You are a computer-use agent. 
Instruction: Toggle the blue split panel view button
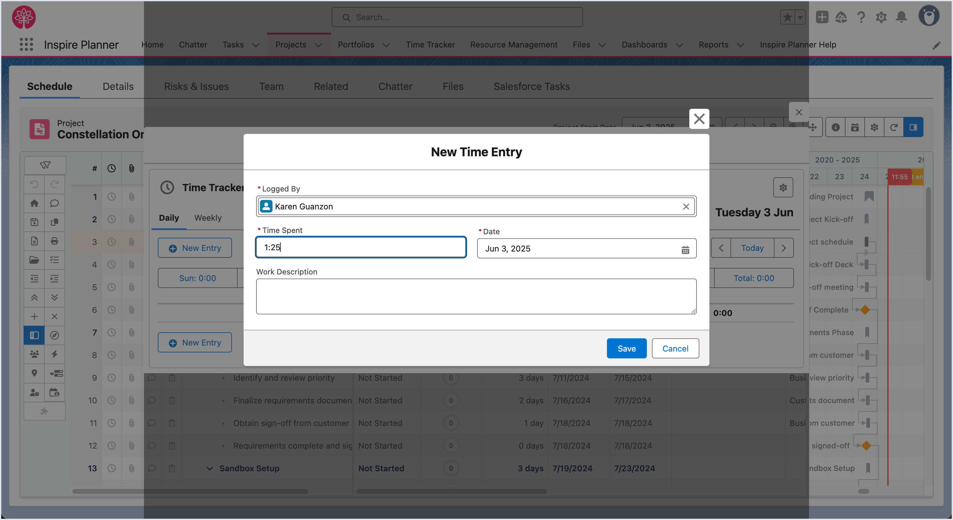(913, 127)
